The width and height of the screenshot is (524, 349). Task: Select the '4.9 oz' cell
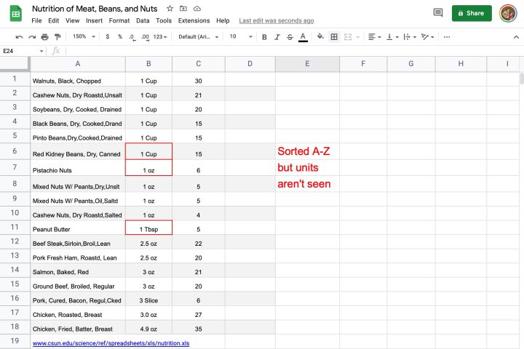coord(148,327)
